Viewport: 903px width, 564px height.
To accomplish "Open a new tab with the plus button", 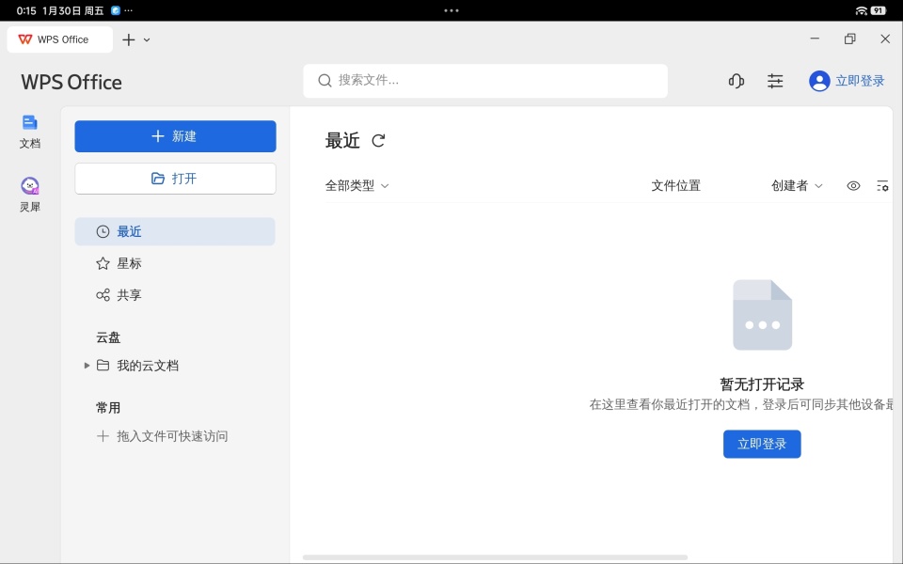I will pos(129,39).
